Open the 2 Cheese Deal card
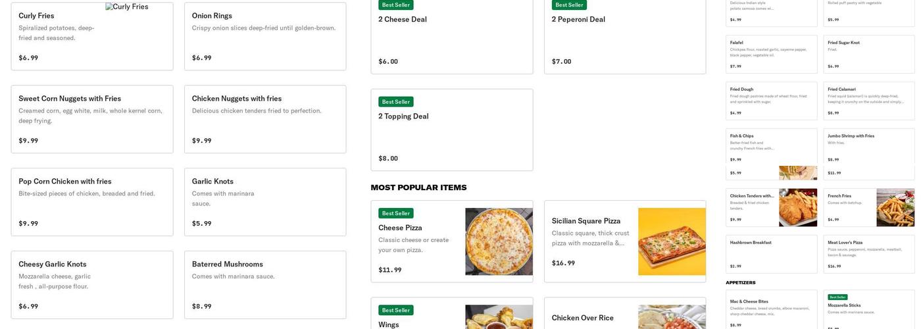 (451, 36)
